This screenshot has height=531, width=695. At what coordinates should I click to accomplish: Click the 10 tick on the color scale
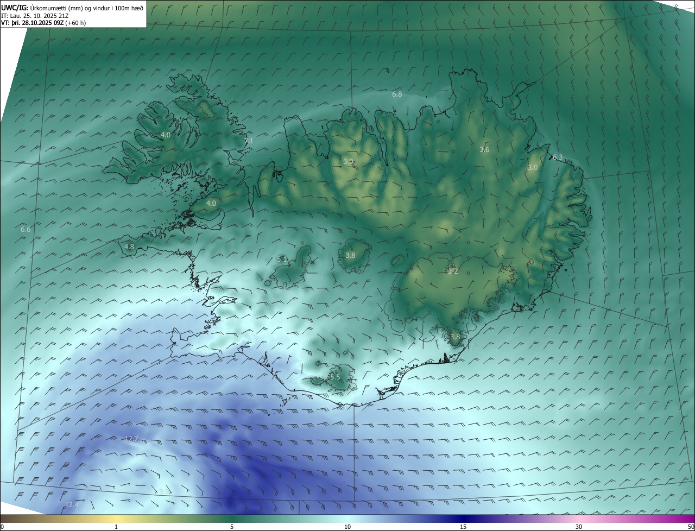click(x=347, y=527)
